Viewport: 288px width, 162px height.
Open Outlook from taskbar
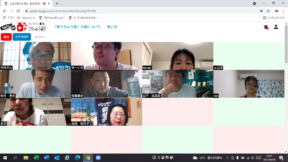tap(57, 158)
